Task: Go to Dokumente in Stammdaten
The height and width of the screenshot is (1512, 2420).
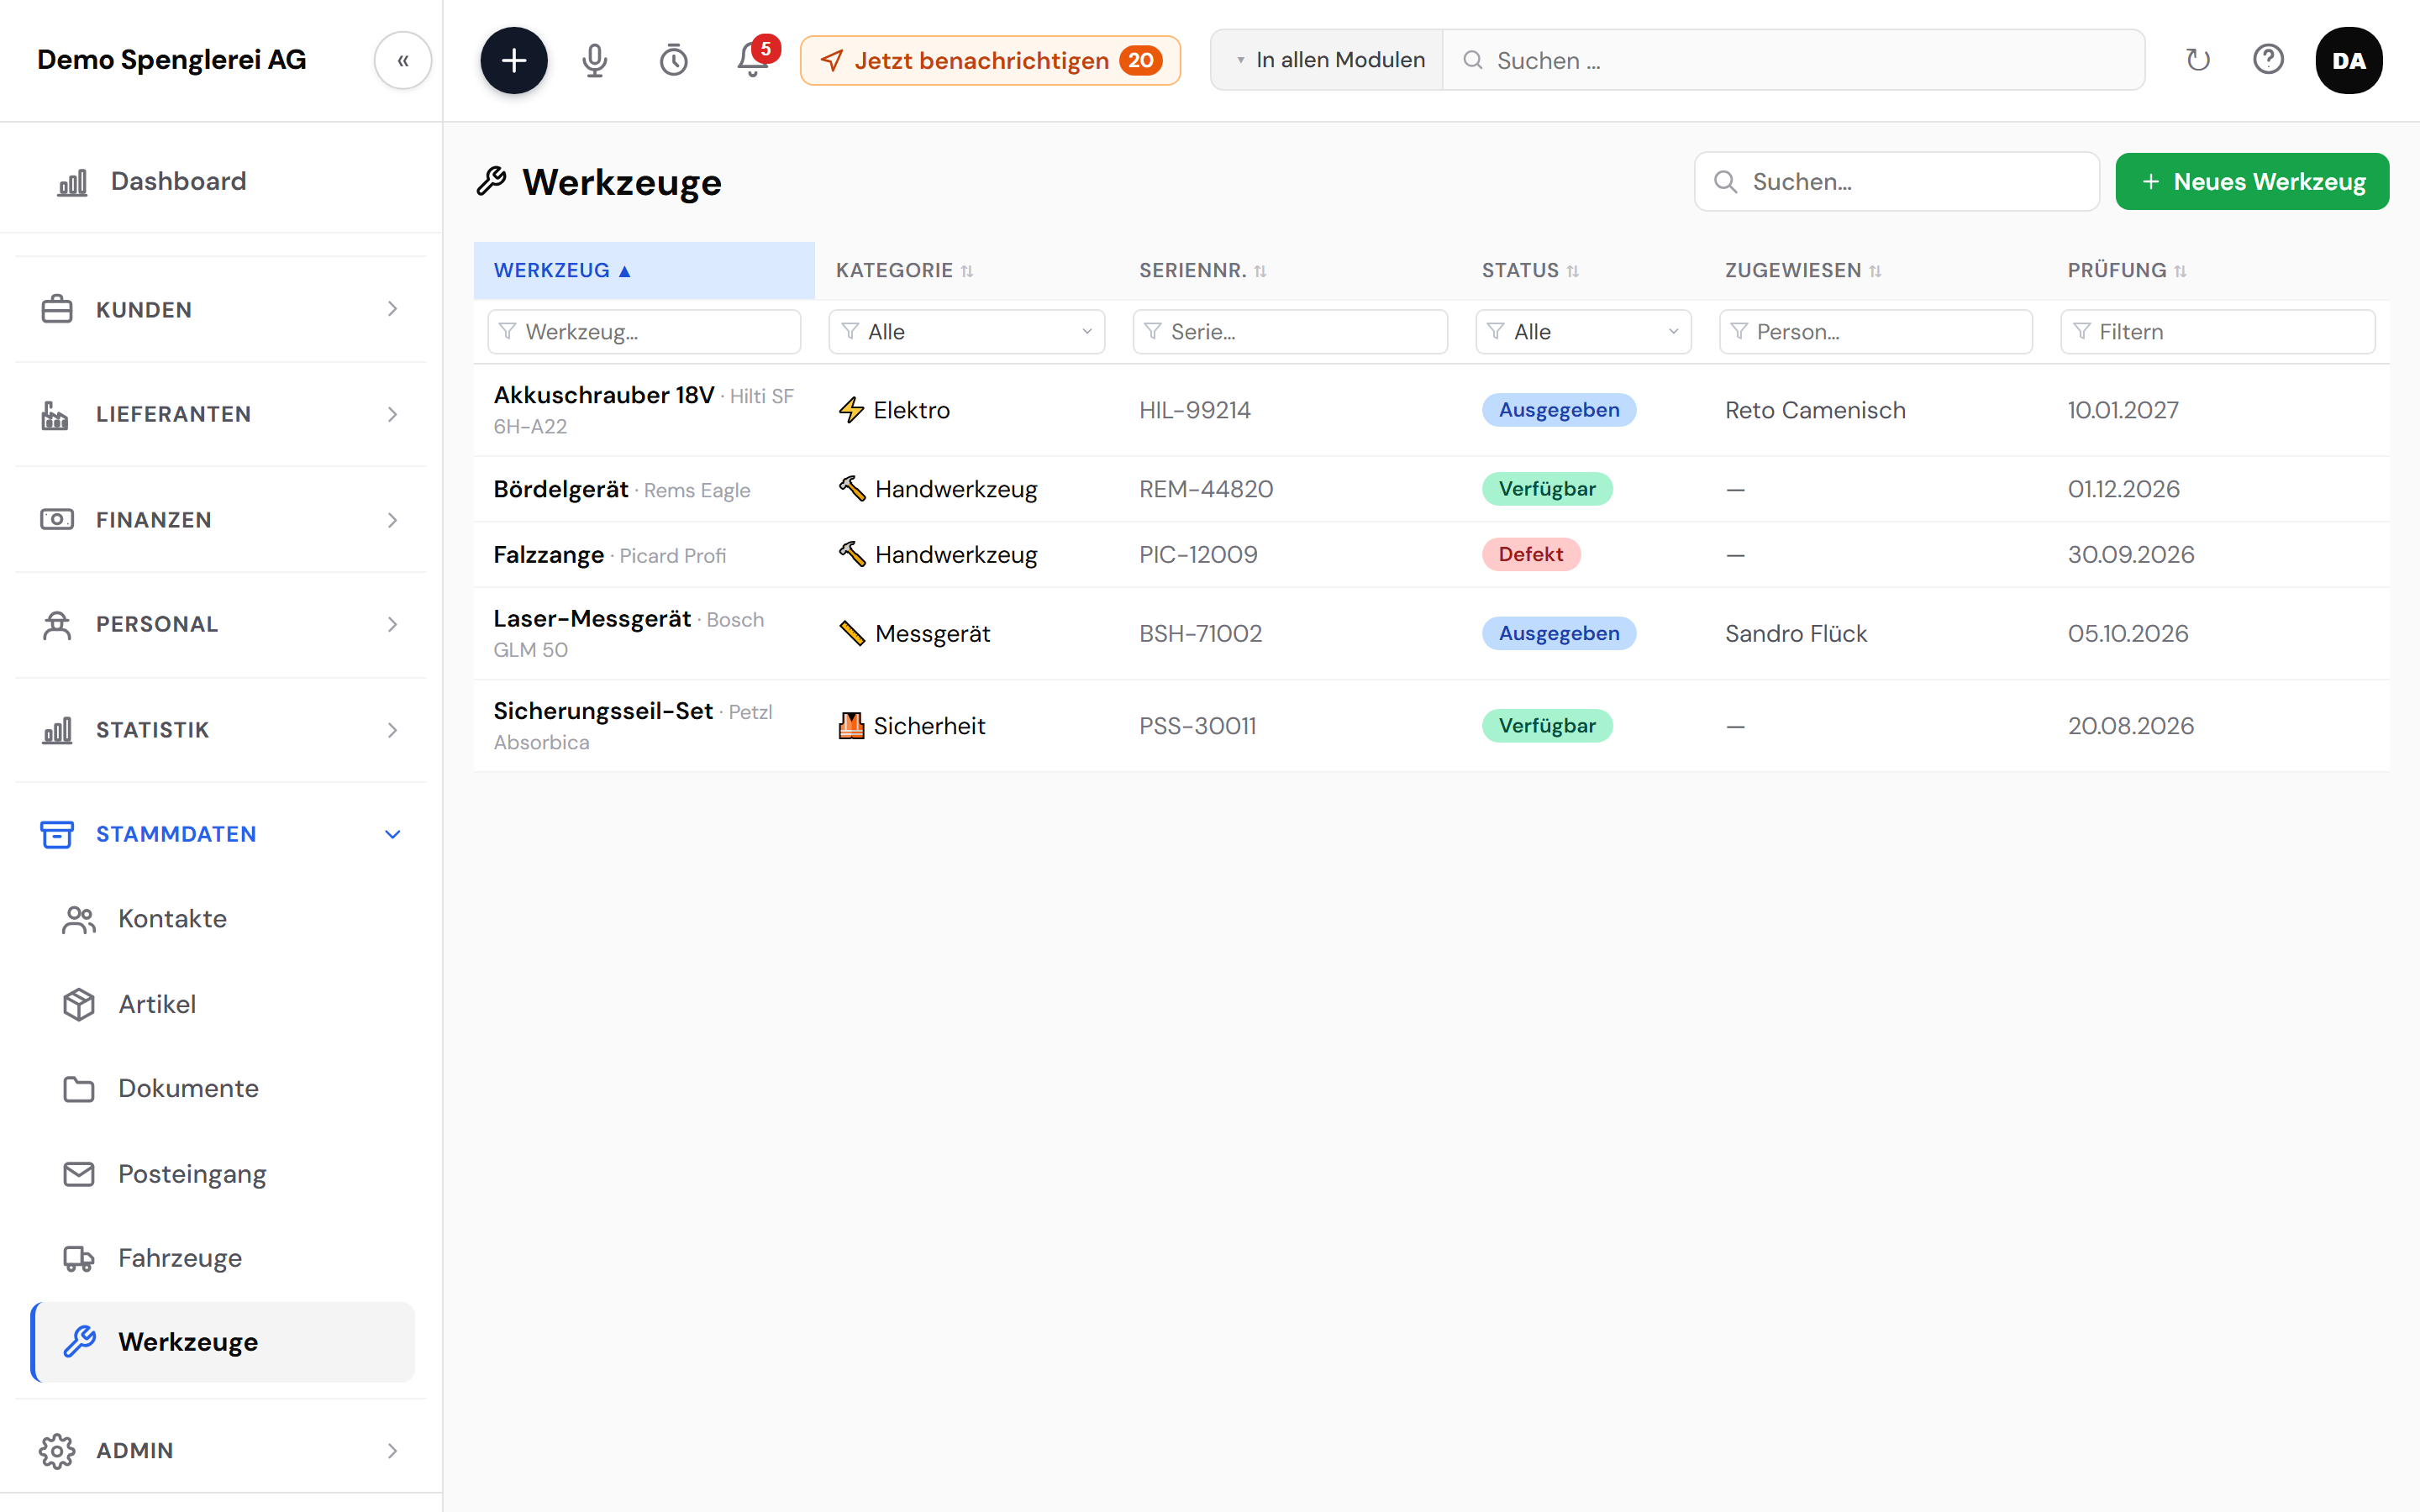Action: [x=221, y=1088]
